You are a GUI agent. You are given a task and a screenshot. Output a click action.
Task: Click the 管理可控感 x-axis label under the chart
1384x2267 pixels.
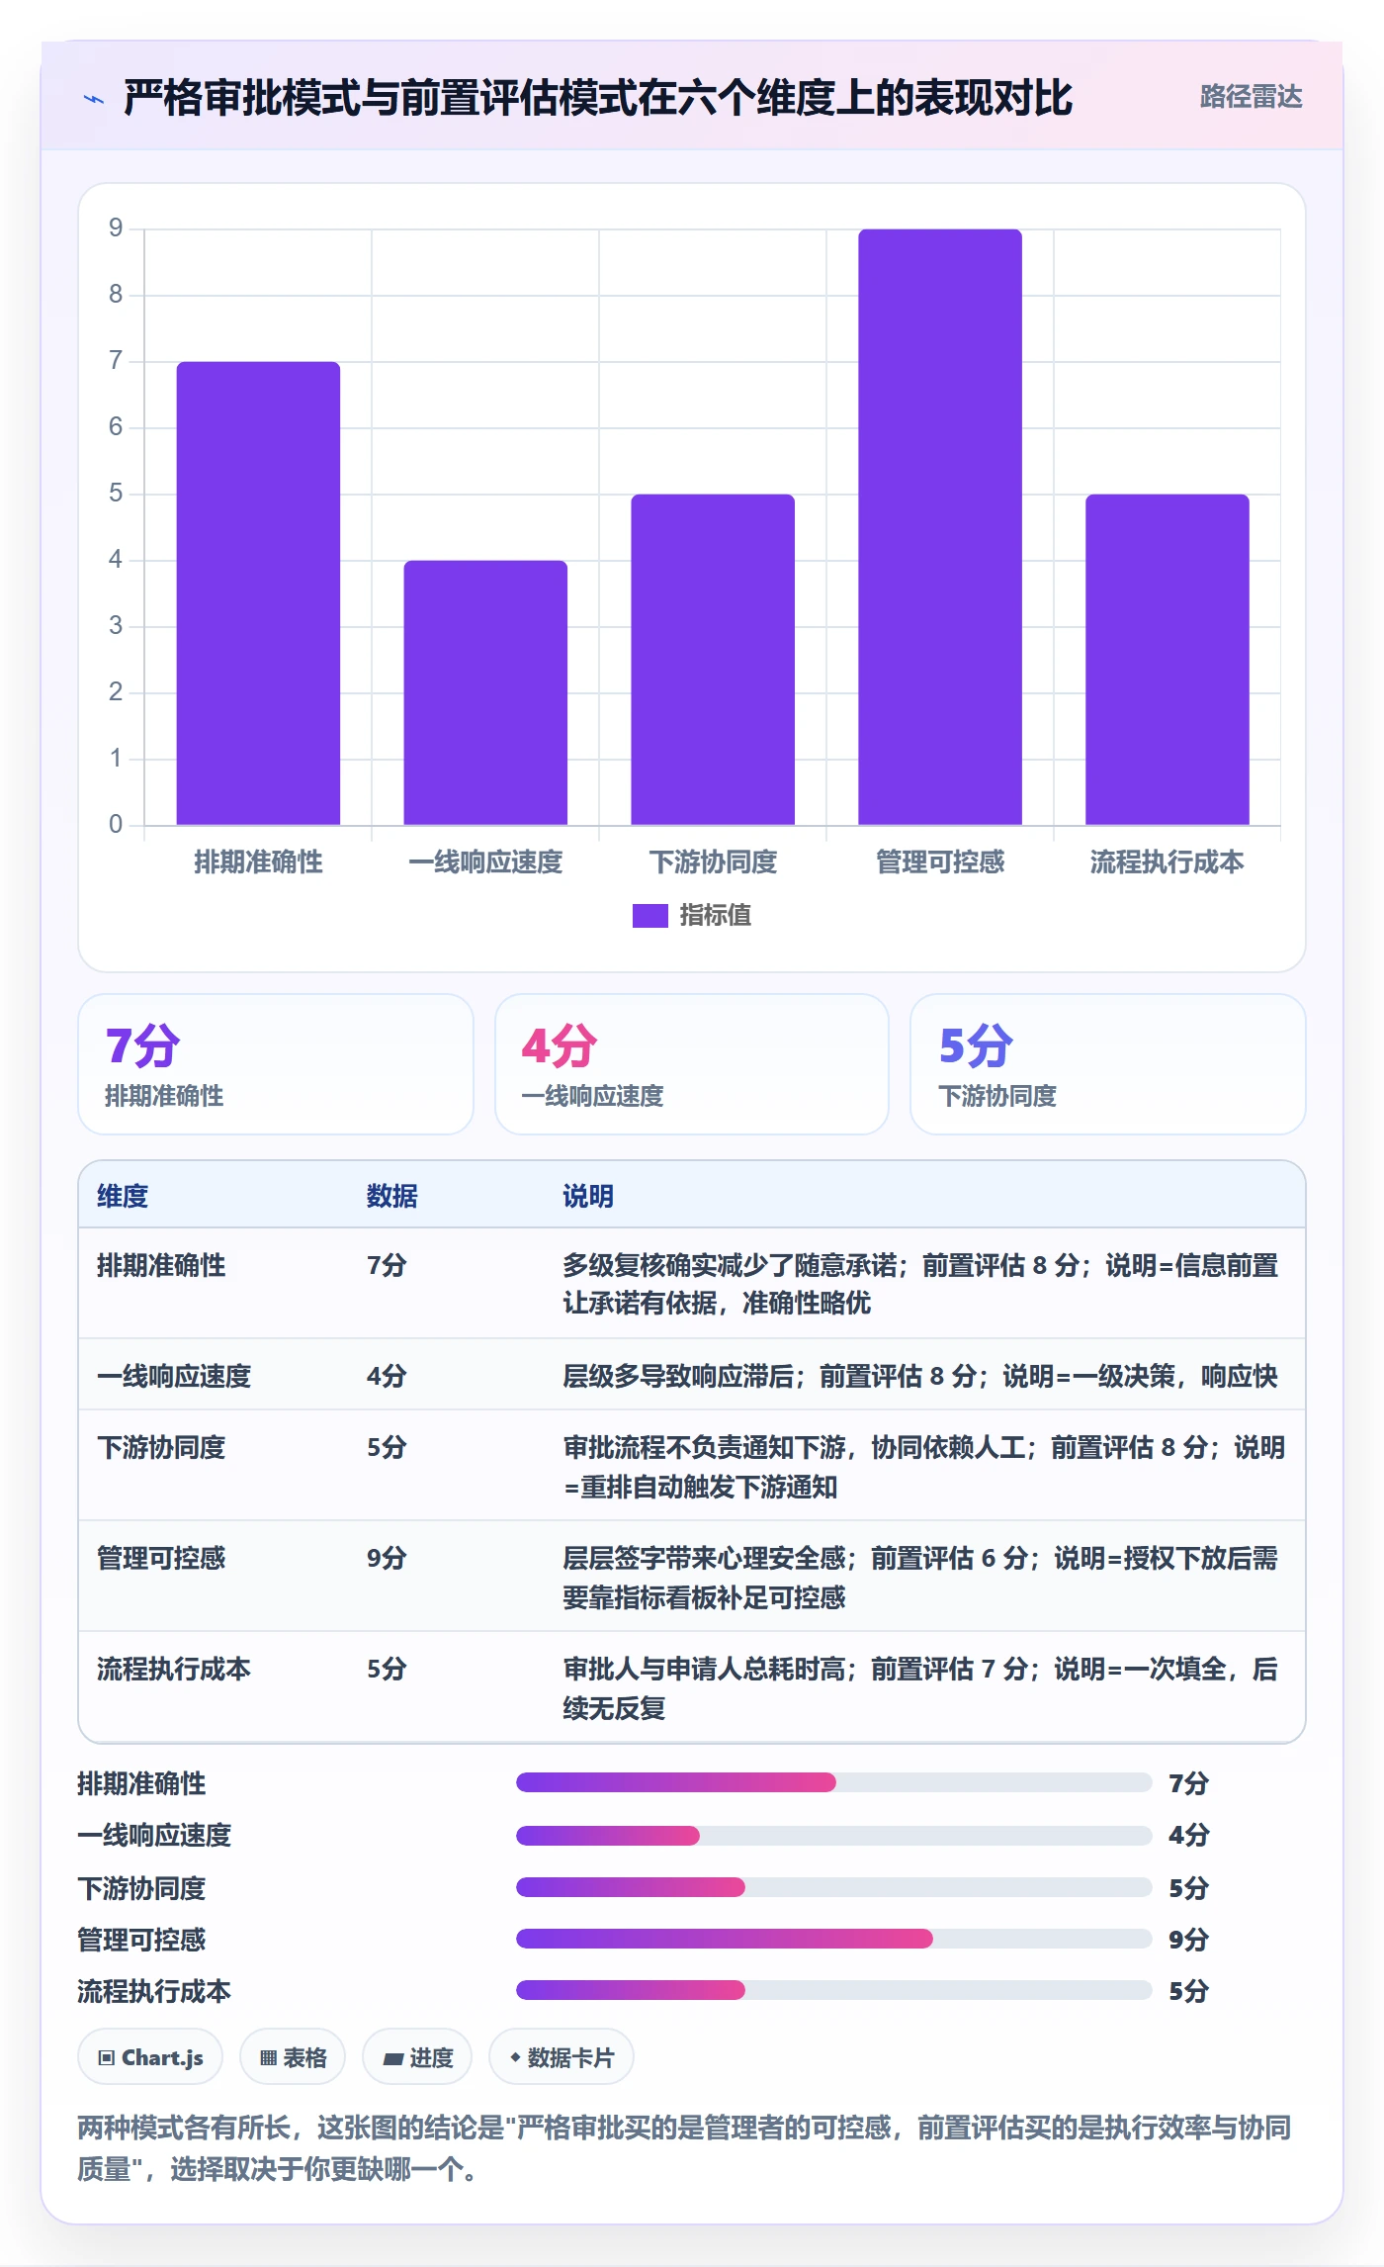coord(940,861)
